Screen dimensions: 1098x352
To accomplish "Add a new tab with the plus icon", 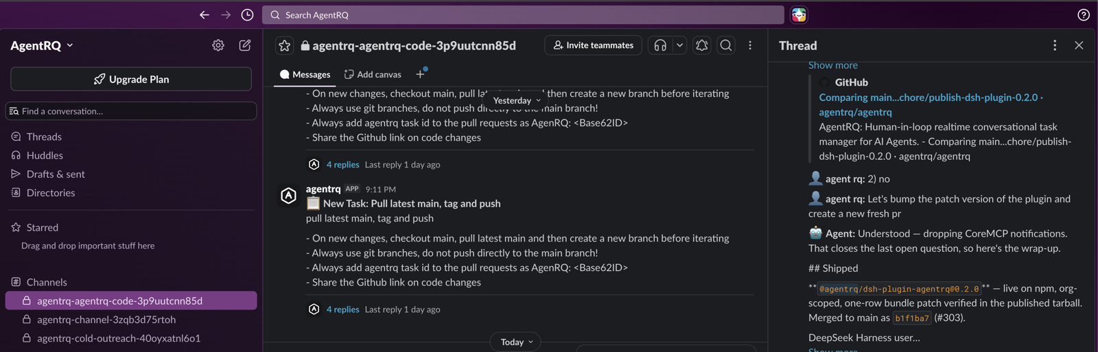I will [421, 74].
